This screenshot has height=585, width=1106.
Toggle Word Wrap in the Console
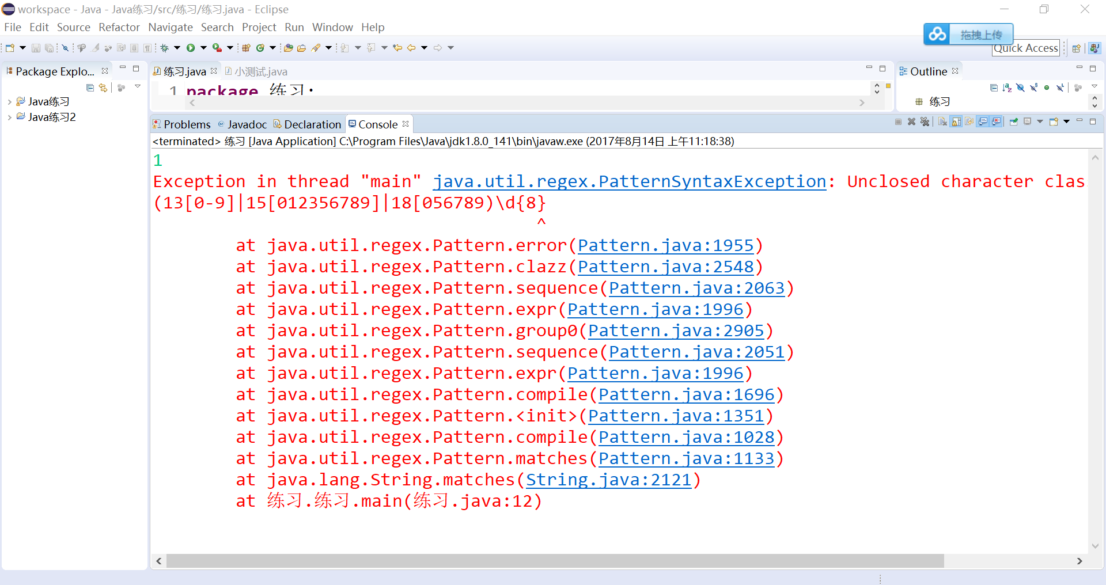[969, 121]
